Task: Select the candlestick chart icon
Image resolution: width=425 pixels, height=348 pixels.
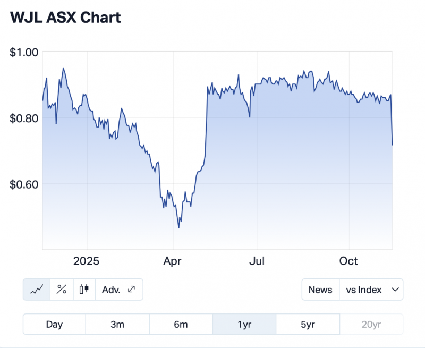Action: point(83,290)
